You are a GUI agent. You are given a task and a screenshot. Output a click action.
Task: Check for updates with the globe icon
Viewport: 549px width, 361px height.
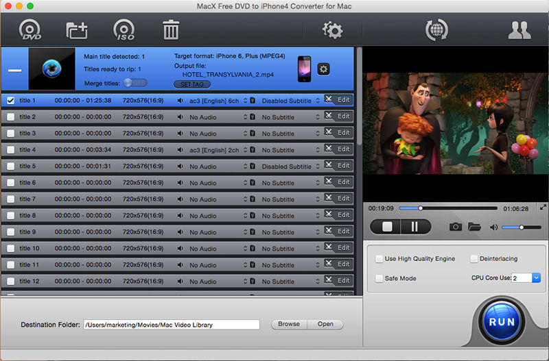tap(436, 29)
